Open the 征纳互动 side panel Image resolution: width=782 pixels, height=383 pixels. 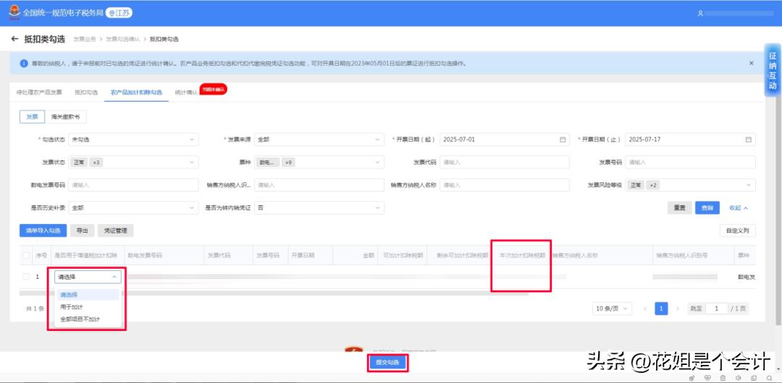773,70
